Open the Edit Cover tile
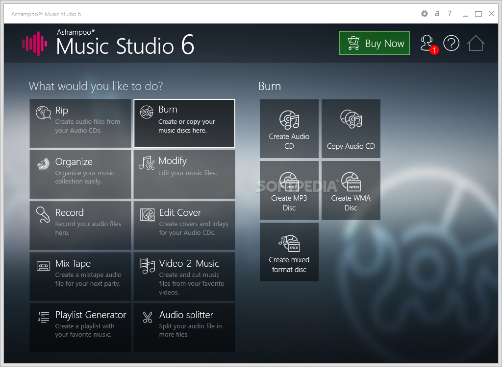The image size is (502, 367). [x=184, y=226]
